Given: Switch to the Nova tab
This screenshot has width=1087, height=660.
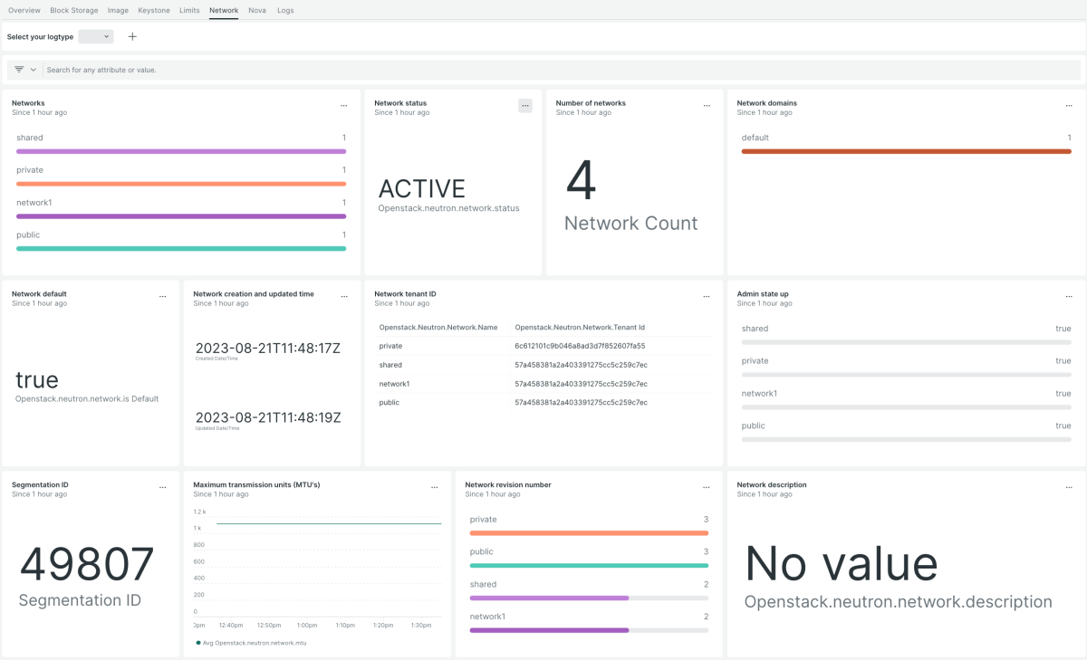Looking at the screenshot, I should [257, 10].
